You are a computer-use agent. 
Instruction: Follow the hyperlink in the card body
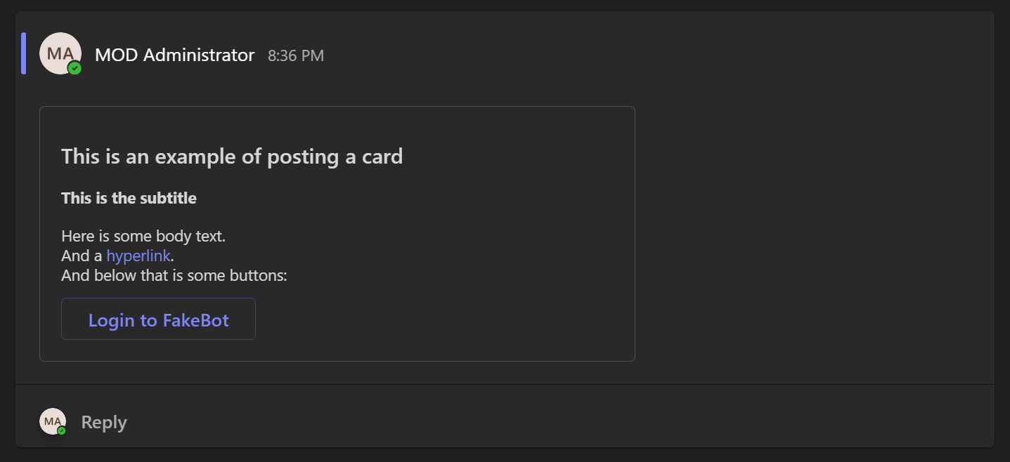138,256
